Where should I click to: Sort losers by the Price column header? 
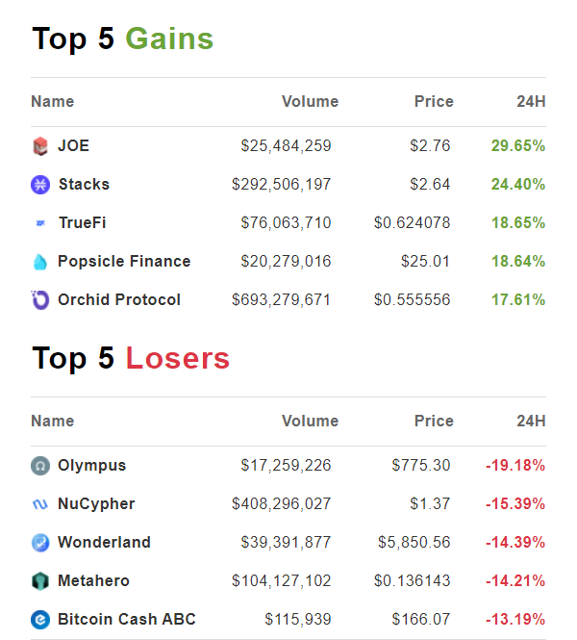pyautogui.click(x=433, y=422)
